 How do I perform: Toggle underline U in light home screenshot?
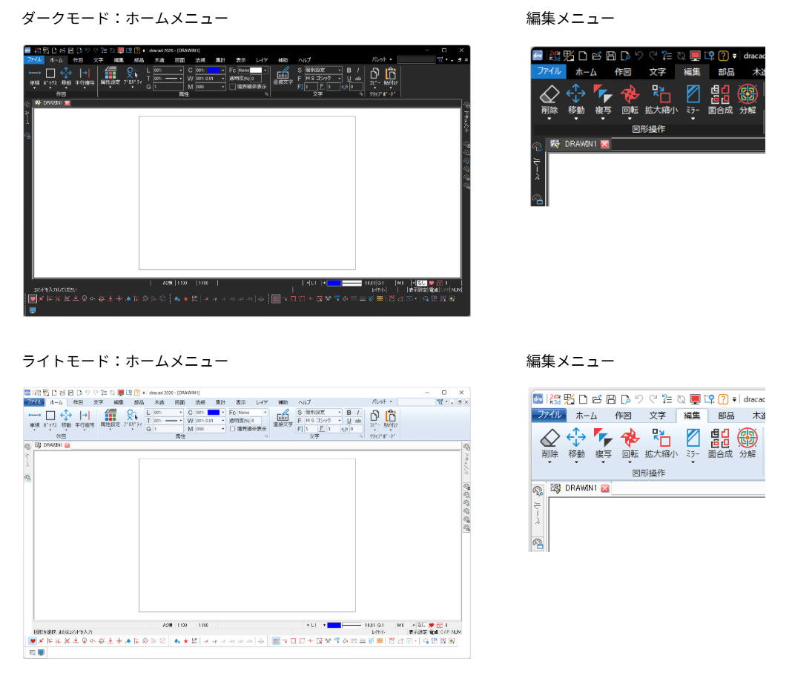349,421
